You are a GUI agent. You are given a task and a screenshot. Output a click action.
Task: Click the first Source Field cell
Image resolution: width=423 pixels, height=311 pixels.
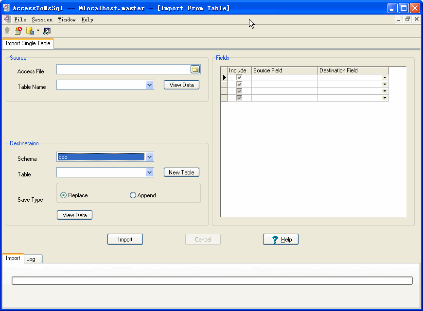(284, 77)
